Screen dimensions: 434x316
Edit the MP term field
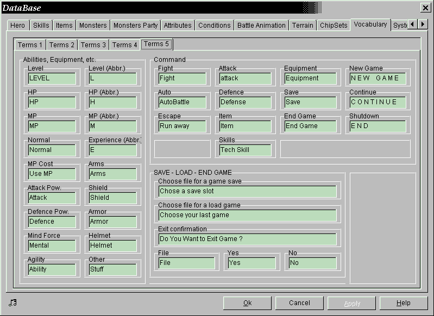pyautogui.click(x=52, y=126)
